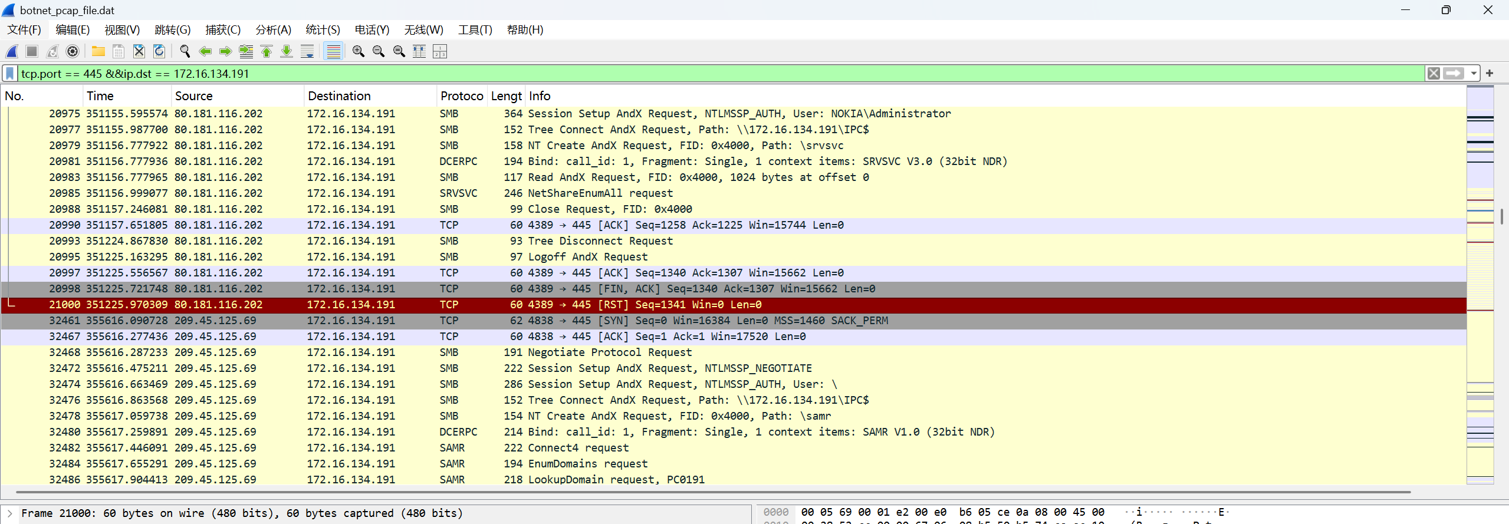Sort by the No. column header

click(42, 96)
